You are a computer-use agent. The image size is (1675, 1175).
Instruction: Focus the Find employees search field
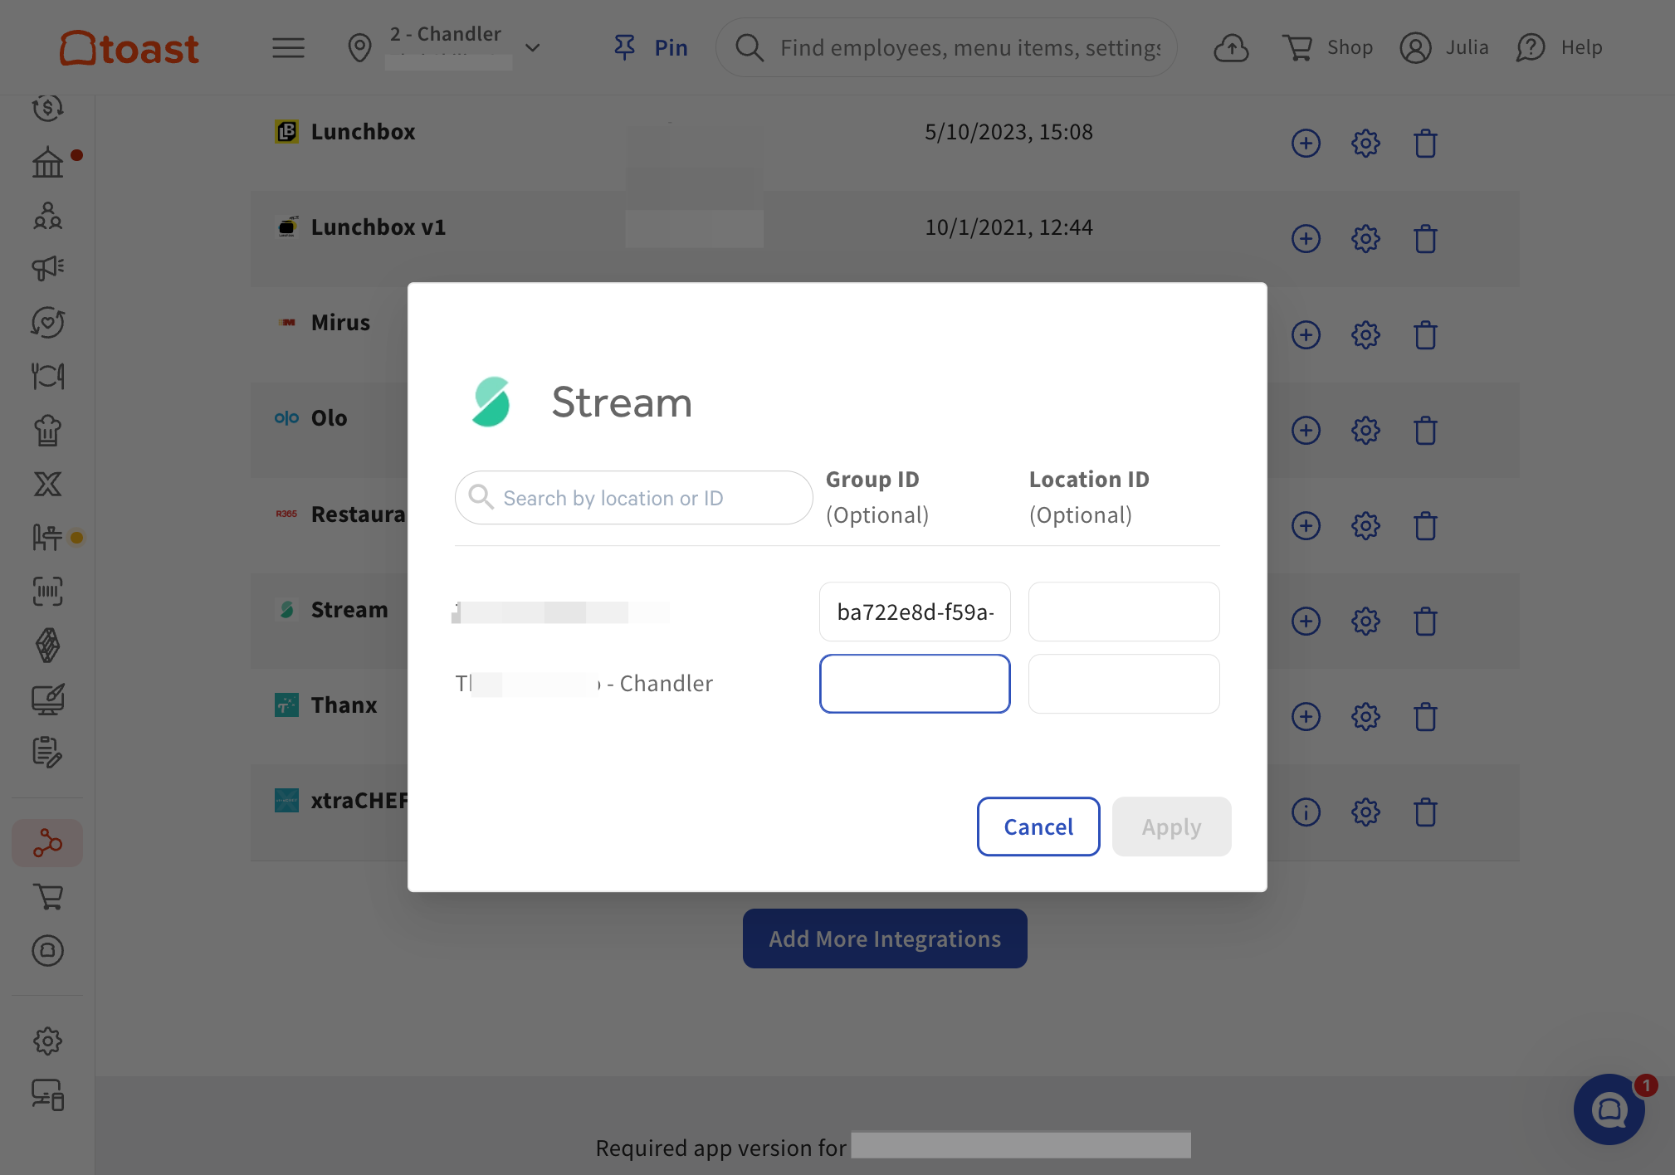tap(946, 48)
